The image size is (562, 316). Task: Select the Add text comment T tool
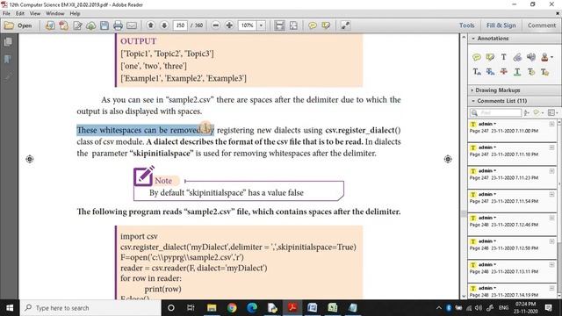pos(503,57)
